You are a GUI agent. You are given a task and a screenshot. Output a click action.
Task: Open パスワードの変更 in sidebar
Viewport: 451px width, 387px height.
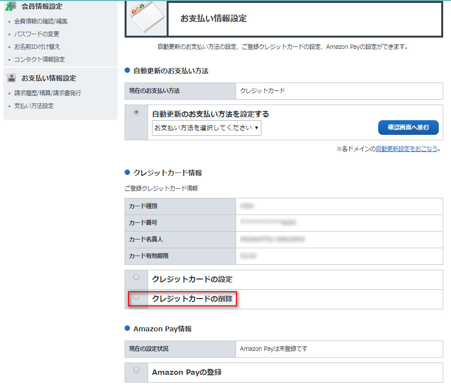37,34
